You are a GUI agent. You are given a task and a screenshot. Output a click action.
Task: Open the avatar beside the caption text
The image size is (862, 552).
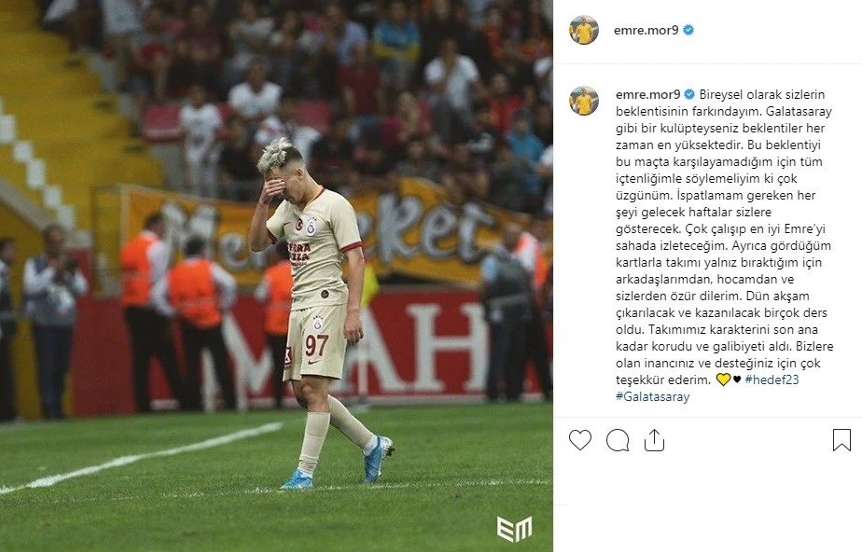(584, 101)
